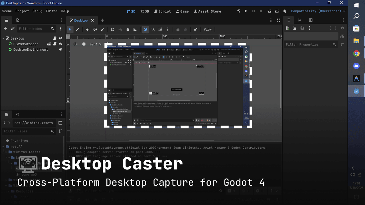The height and width of the screenshot is (205, 365).
Task: Instantiate a child scene with link icon
Action: pos(13,29)
